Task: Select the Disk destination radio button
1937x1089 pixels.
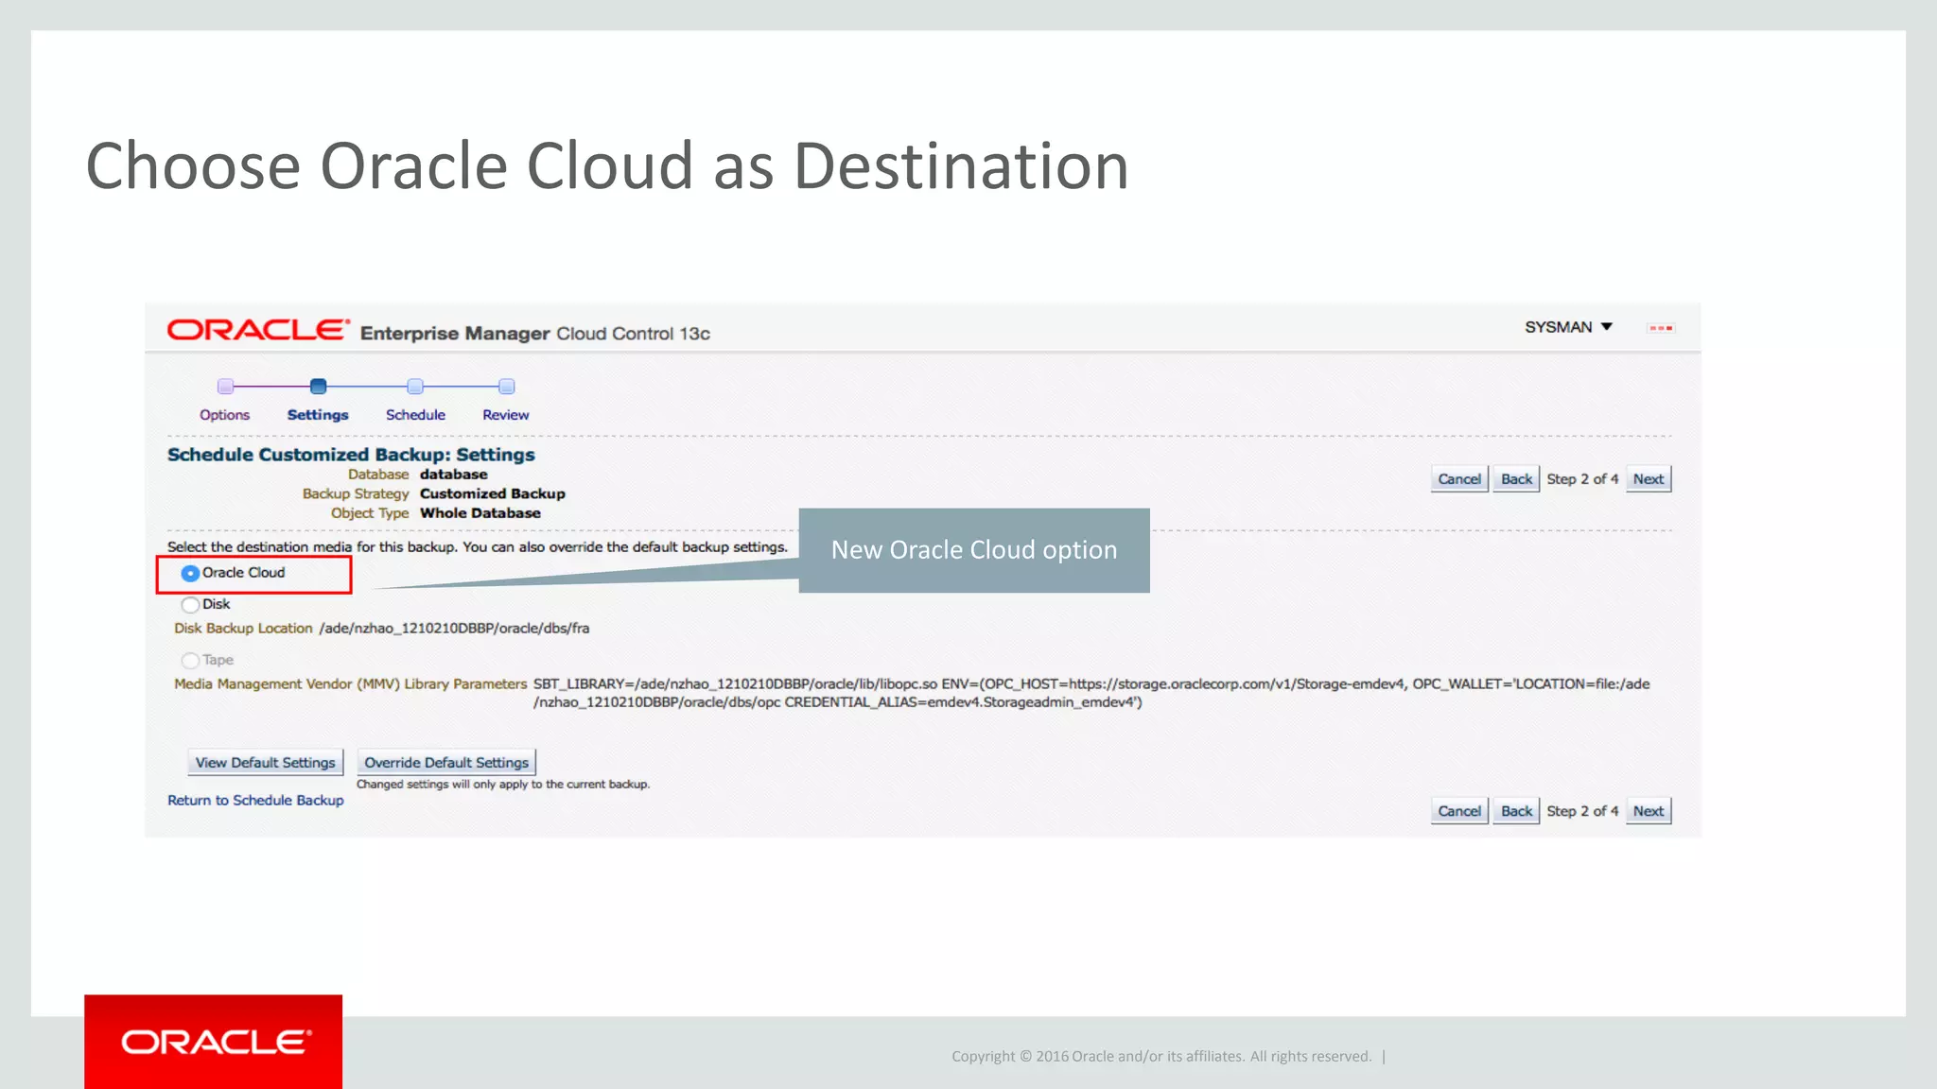Action: point(190,605)
